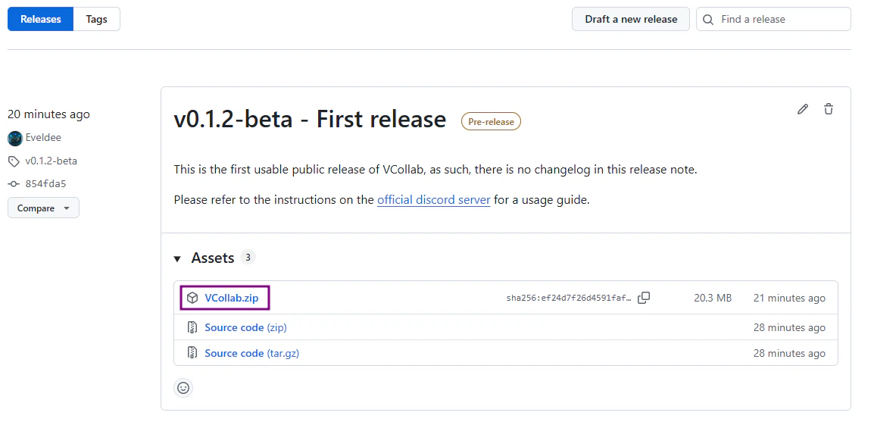
Task: Open the 854fda5 commit link
Action: point(46,184)
